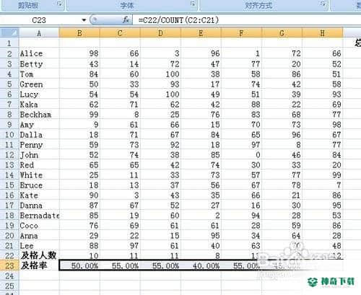Click the 及格率 label cell
The width and height of the screenshot is (361, 295).
pyautogui.click(x=39, y=265)
